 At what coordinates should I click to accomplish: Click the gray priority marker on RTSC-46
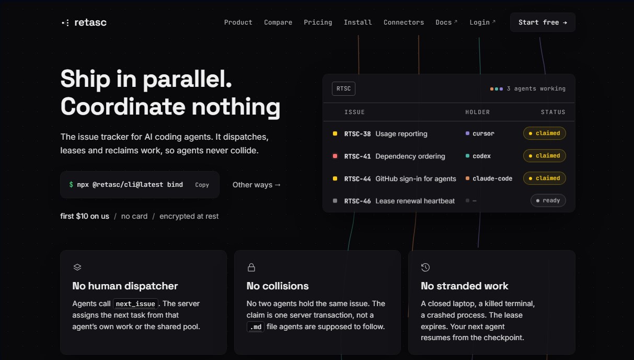pos(335,201)
